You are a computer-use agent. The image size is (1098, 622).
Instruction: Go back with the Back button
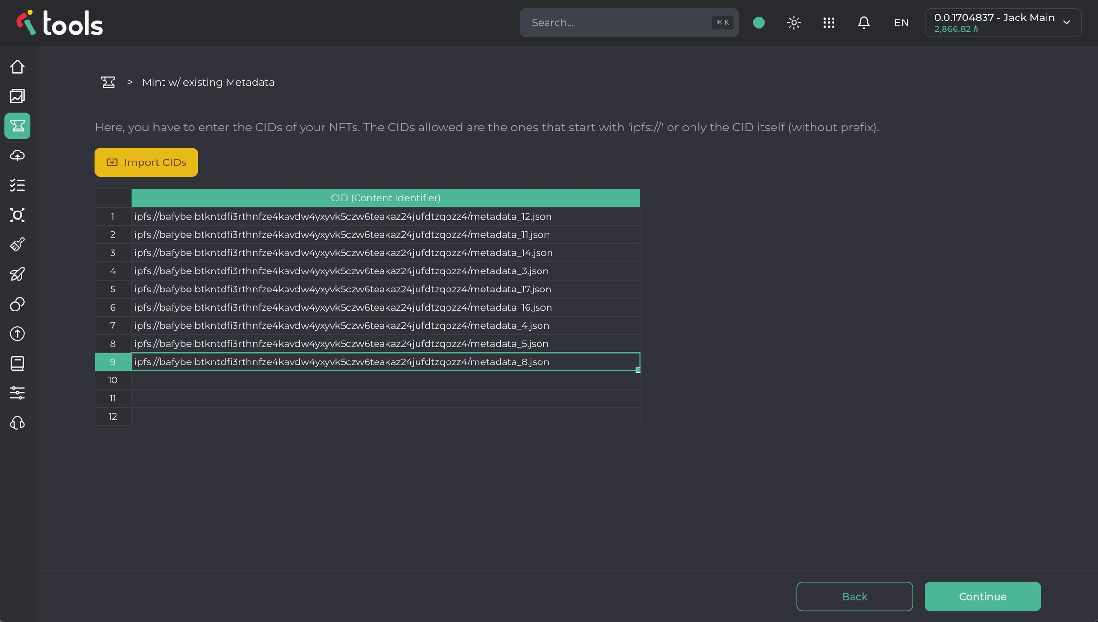[854, 596]
